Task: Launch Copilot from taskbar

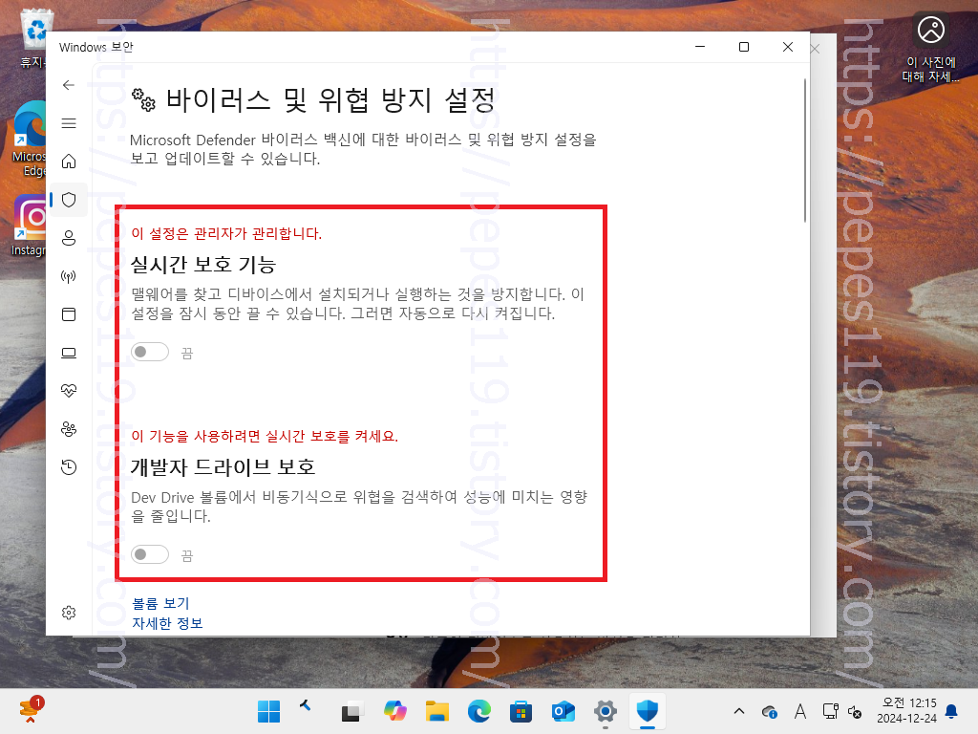Action: [x=394, y=711]
